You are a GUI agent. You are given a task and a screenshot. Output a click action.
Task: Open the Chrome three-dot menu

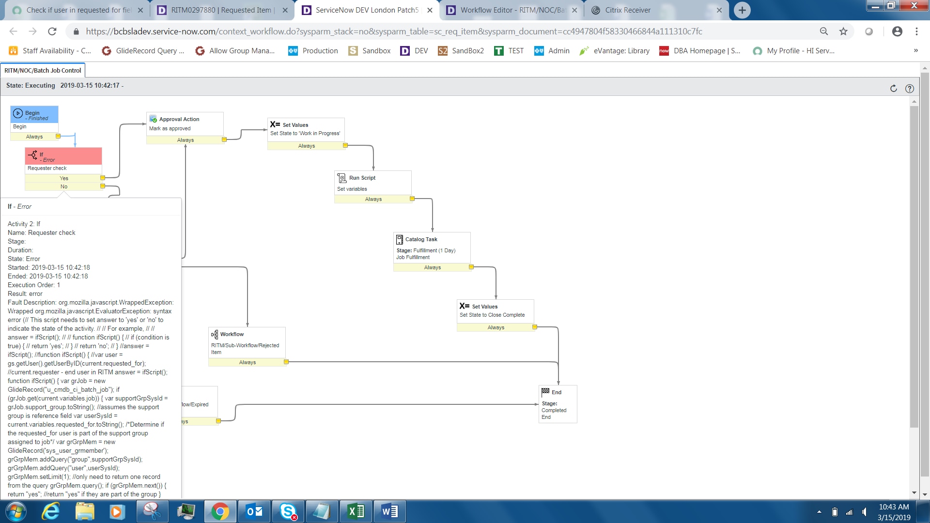(x=916, y=31)
